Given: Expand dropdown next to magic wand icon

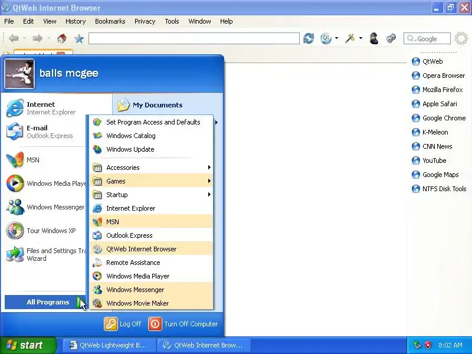Looking at the screenshot, I should [360, 38].
